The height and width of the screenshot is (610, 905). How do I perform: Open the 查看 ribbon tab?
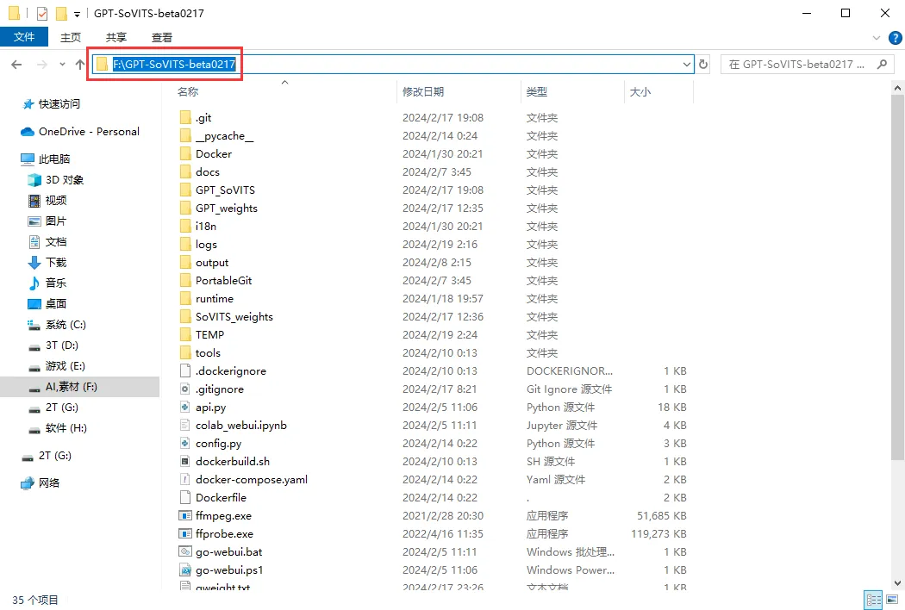[162, 38]
